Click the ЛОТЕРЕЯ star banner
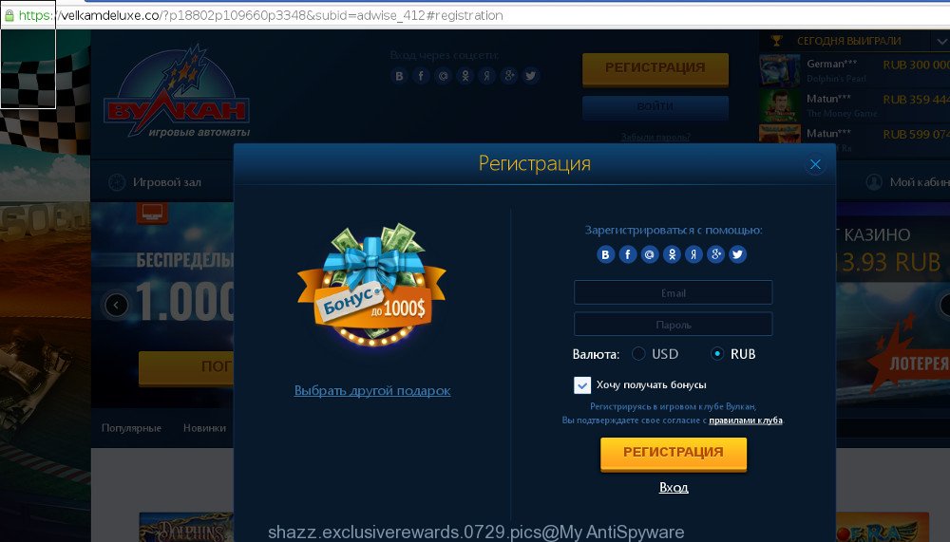 [x=909, y=357]
